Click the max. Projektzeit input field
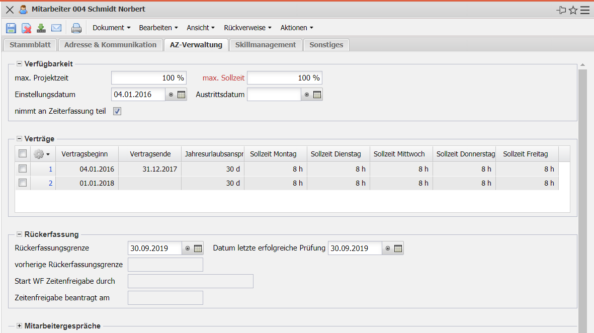594x333 pixels. [x=148, y=78]
